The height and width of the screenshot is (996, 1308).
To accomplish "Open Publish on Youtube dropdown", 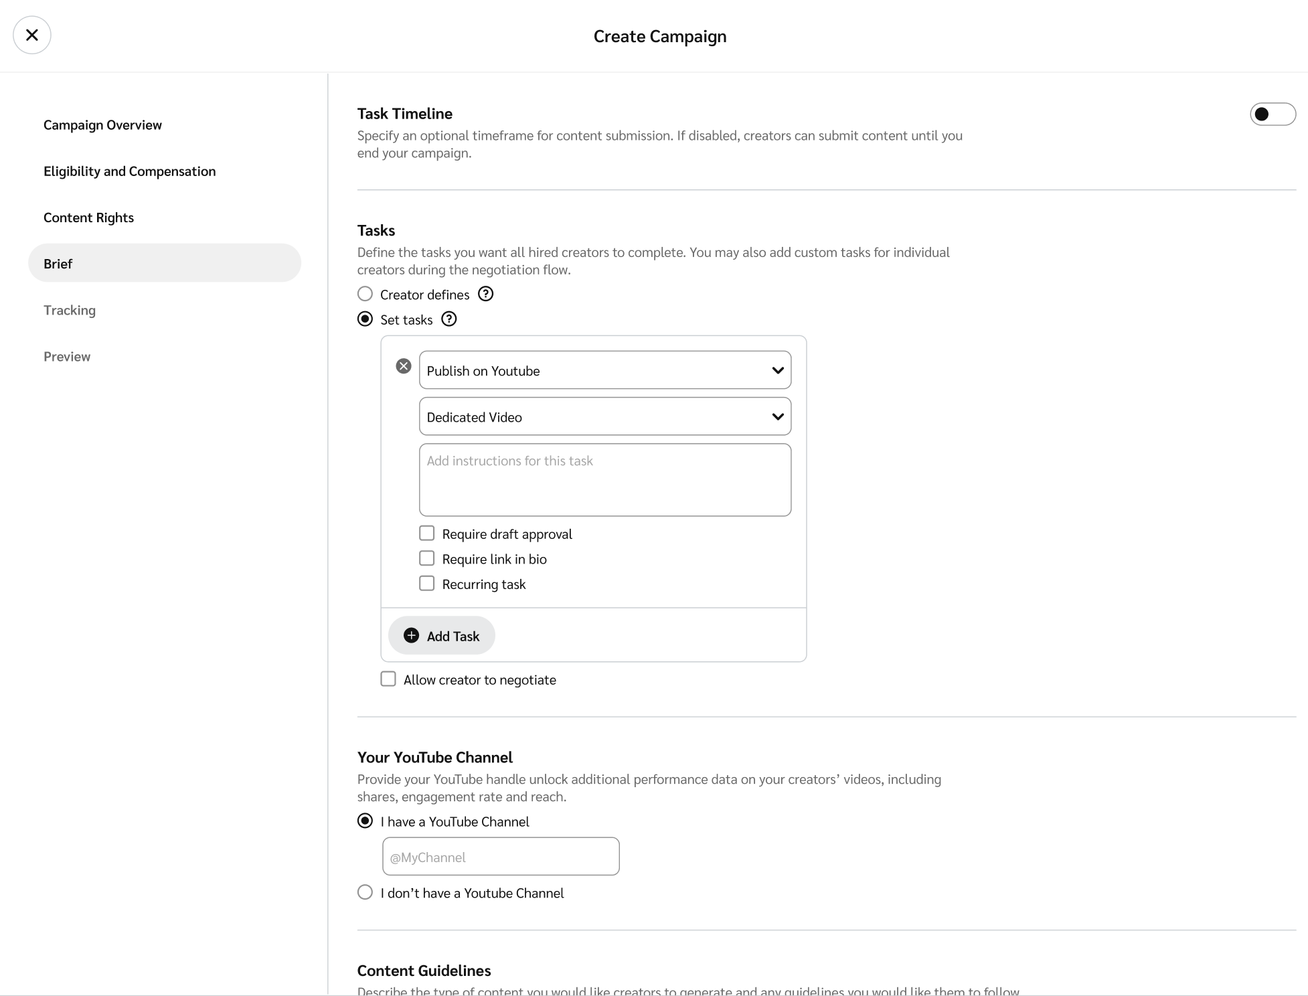I will [604, 370].
